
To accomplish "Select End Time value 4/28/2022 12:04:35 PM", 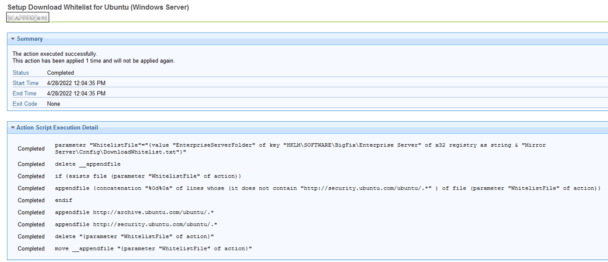I will pyautogui.click(x=76, y=94).
